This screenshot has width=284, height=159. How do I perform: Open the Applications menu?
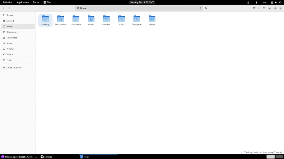click(x=23, y=2)
